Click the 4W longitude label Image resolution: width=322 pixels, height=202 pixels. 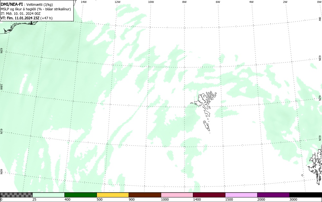(251, 2)
